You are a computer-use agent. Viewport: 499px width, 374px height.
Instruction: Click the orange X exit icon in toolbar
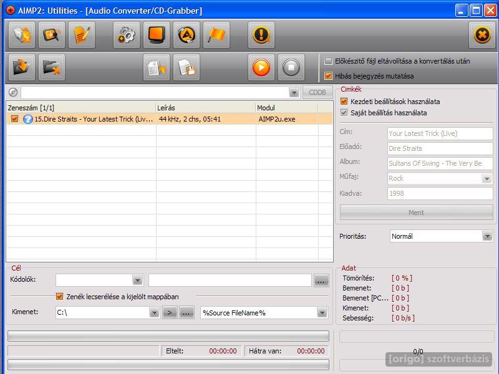[x=482, y=35]
